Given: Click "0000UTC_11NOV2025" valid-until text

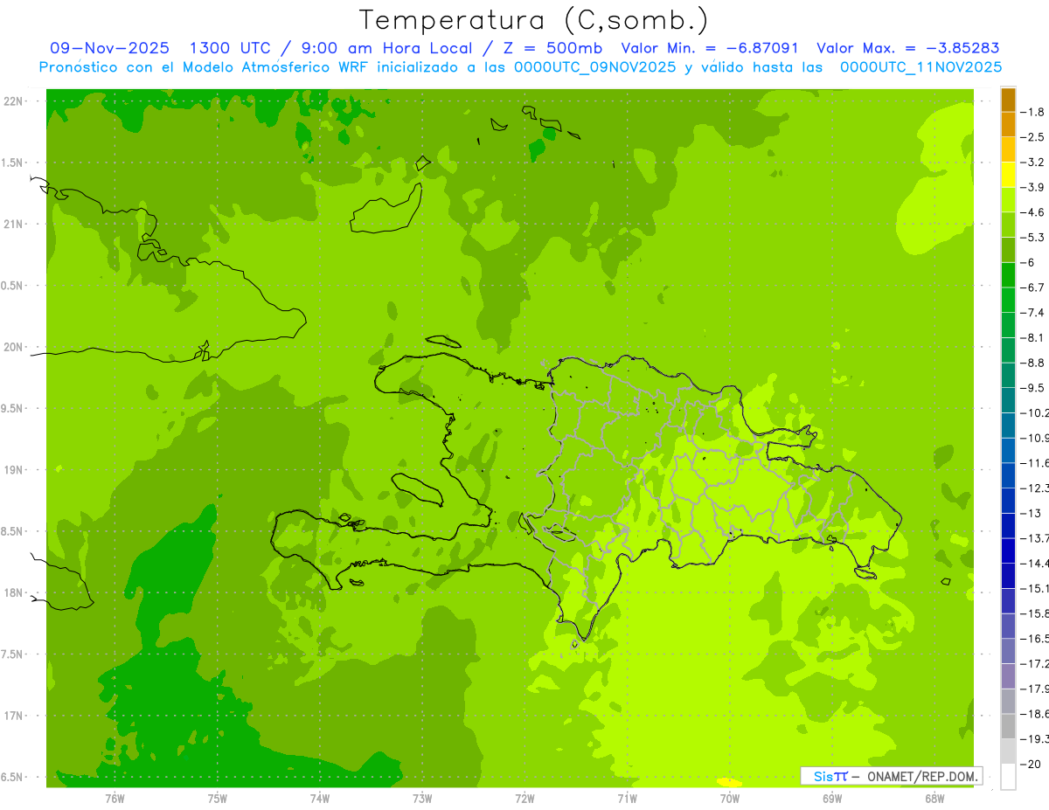Looking at the screenshot, I should coord(920,66).
